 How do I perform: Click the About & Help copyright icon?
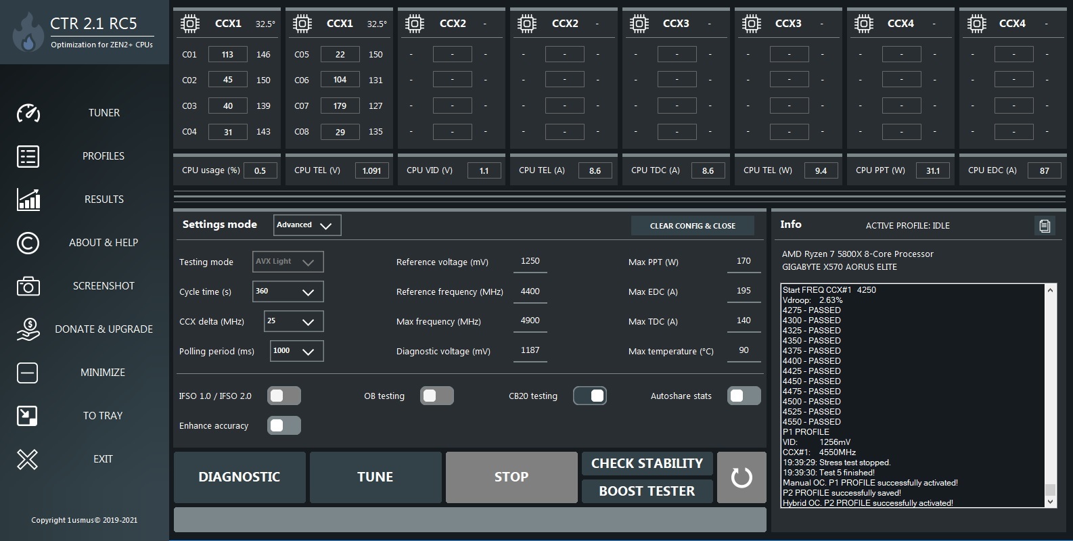(28, 243)
